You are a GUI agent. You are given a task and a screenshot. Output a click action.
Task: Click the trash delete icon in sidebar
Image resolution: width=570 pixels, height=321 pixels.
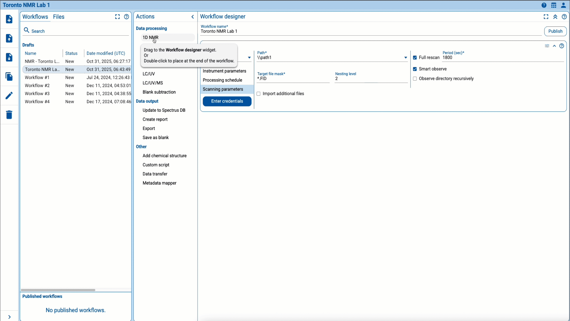tap(9, 114)
